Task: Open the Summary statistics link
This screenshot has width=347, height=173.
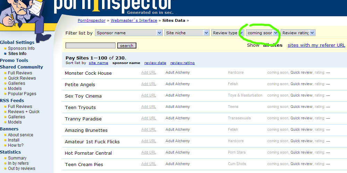Action: pos(17,158)
